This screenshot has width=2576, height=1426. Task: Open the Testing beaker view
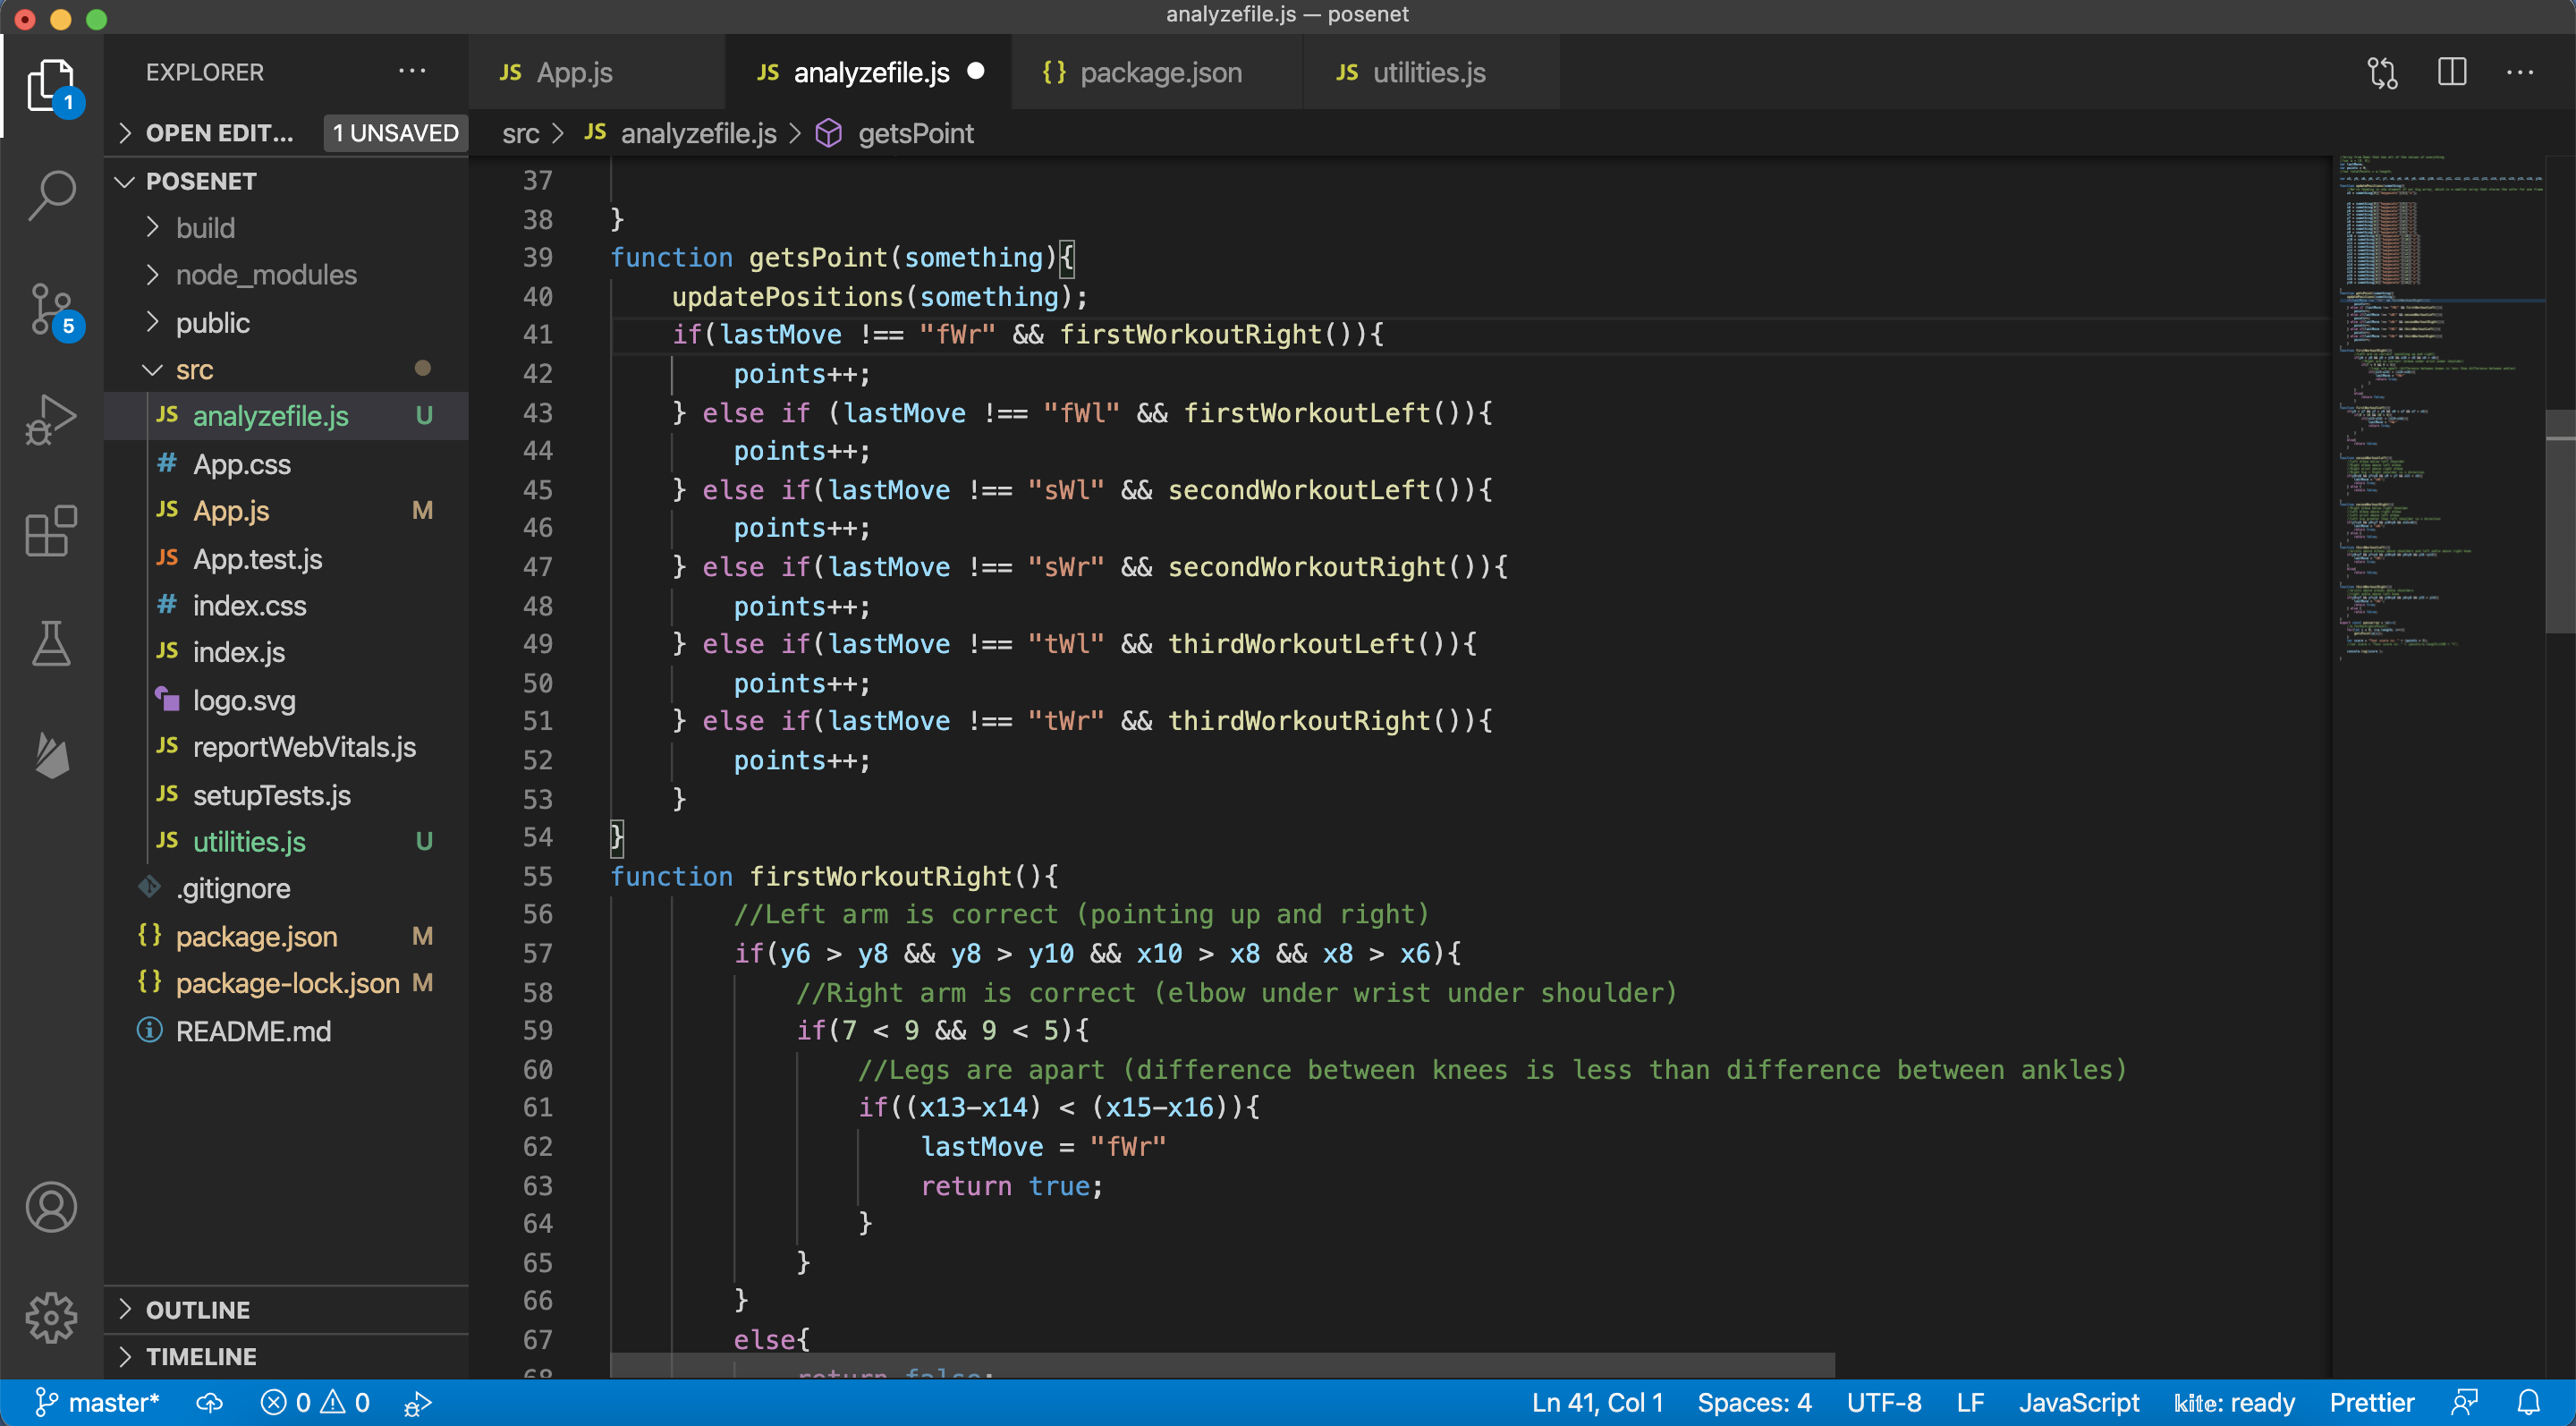51,643
